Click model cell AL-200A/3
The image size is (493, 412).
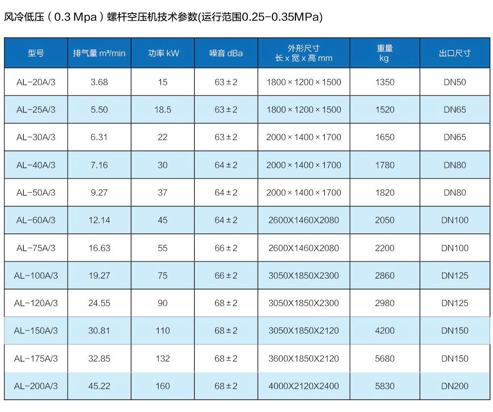pyautogui.click(x=36, y=386)
